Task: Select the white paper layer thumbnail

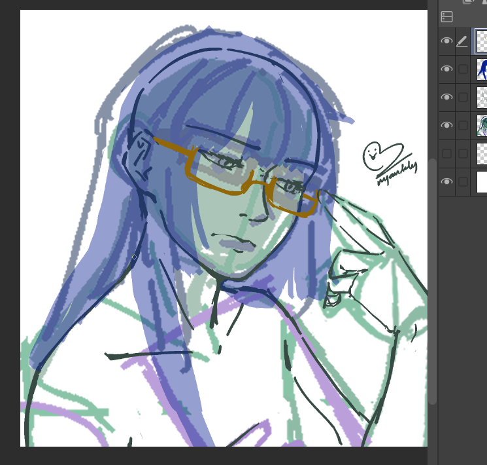Action: 482,182
